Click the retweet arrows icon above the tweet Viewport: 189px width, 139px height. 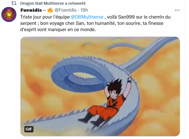point(14,3)
